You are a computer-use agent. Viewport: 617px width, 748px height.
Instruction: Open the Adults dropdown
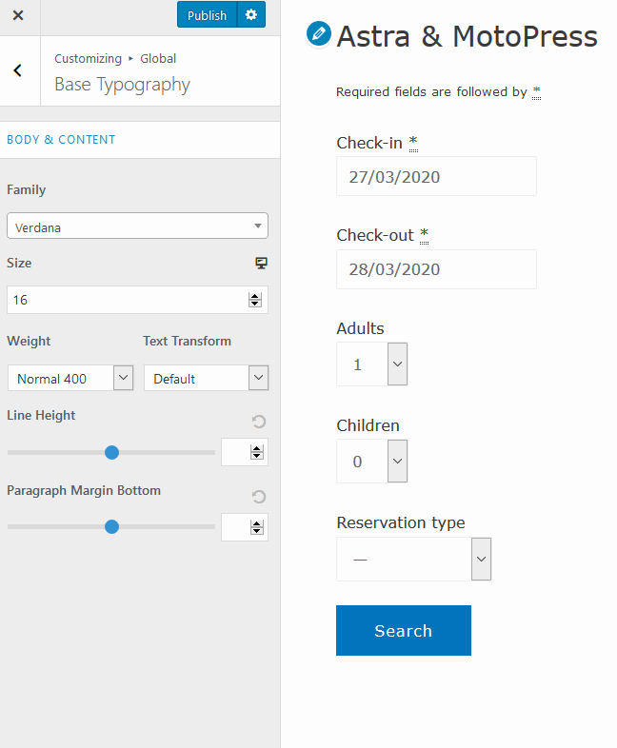(x=371, y=364)
